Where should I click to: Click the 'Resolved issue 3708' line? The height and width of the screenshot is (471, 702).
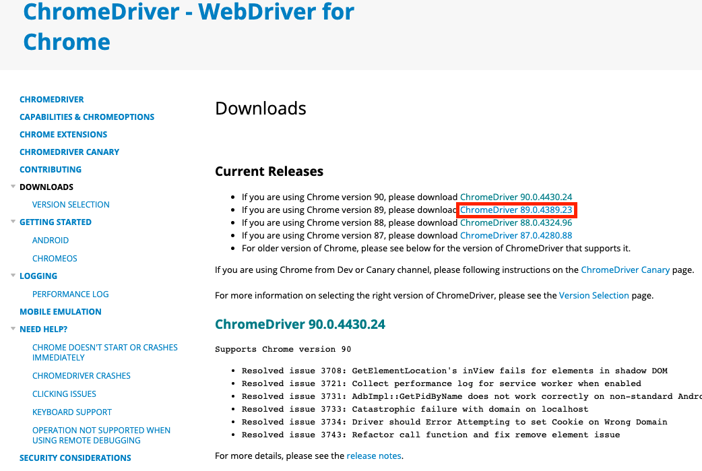(x=455, y=371)
